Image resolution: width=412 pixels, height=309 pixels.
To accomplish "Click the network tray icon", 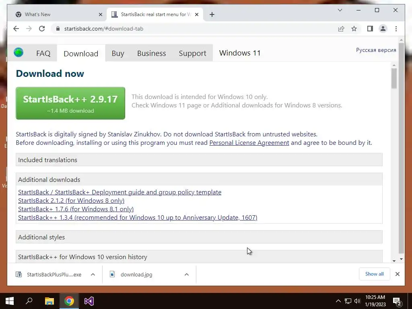I will click(348, 301).
